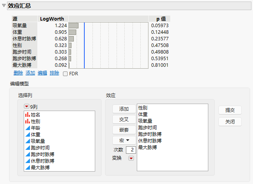This screenshot has height=184, width=253.
Task: Click the LogWorth value 1.224
Action: [61, 26]
